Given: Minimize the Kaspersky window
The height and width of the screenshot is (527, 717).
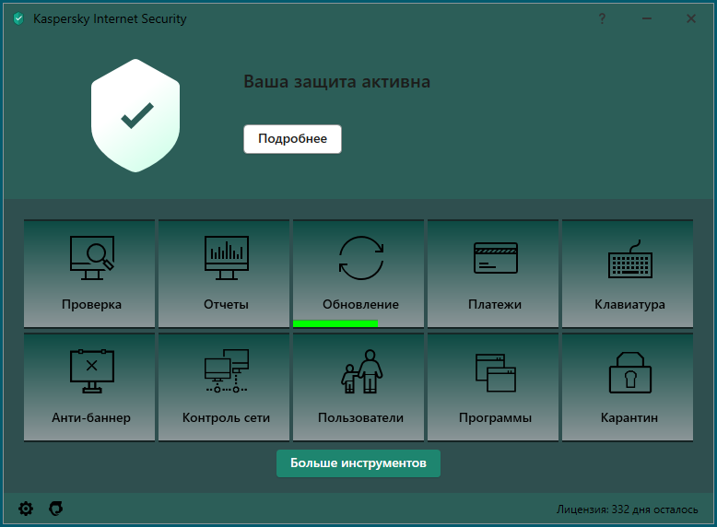Looking at the screenshot, I should coord(647,18).
